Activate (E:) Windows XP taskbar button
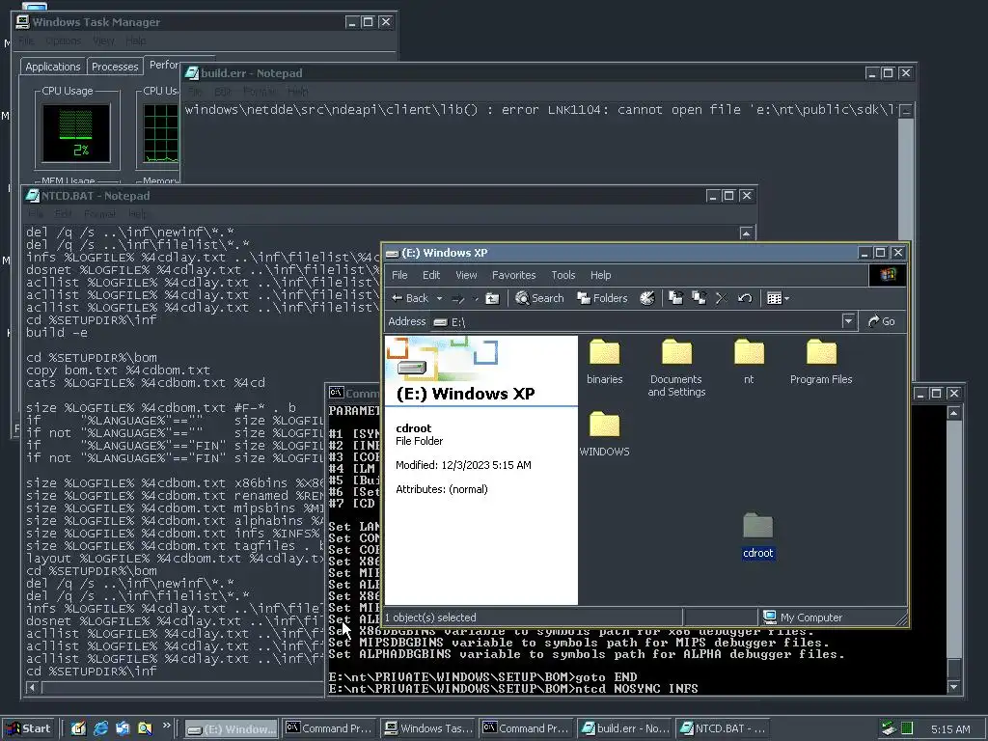The image size is (988, 741). point(232,729)
